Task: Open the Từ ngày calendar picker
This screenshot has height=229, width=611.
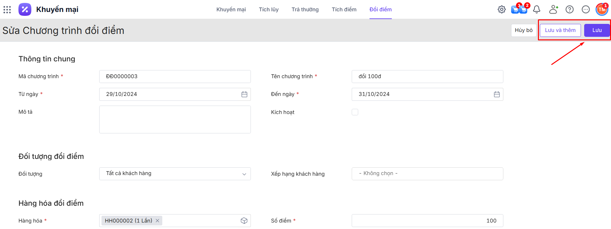Action: [x=244, y=94]
